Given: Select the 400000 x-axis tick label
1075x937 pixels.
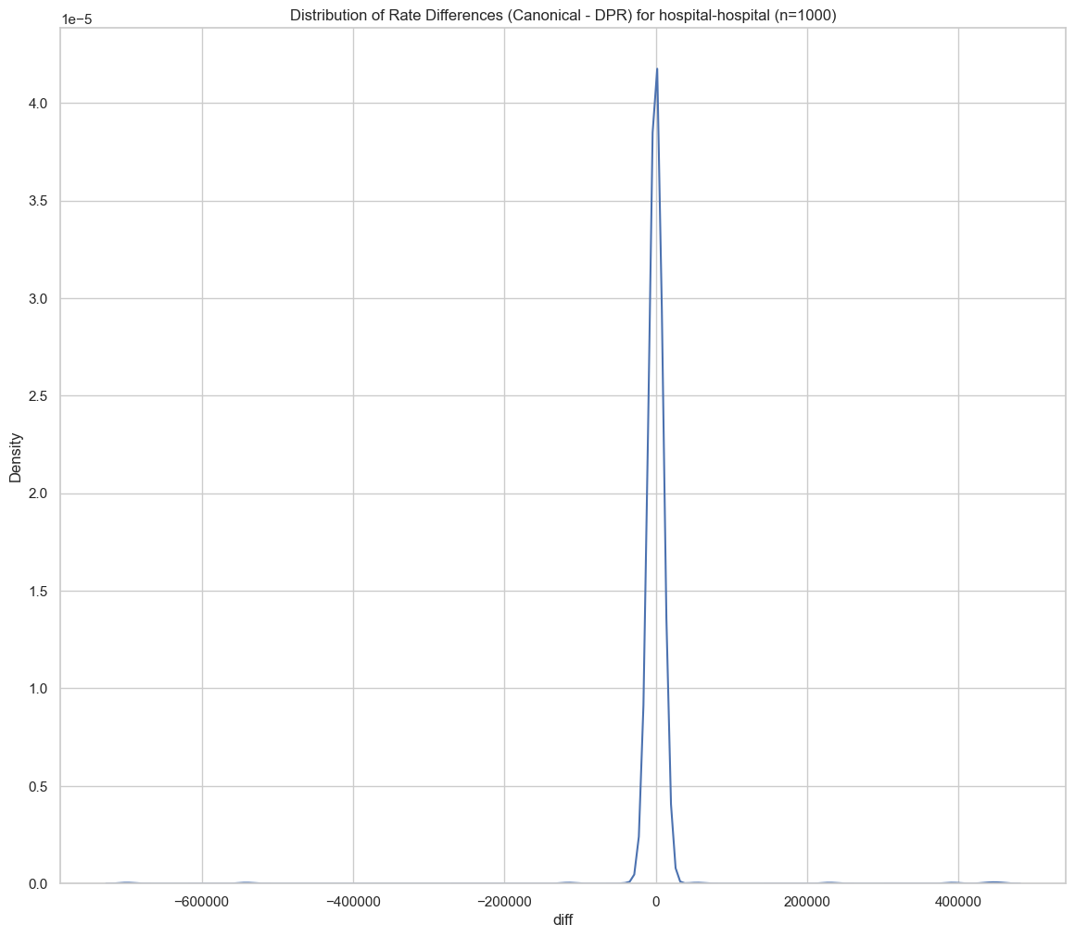Looking at the screenshot, I should click(958, 901).
